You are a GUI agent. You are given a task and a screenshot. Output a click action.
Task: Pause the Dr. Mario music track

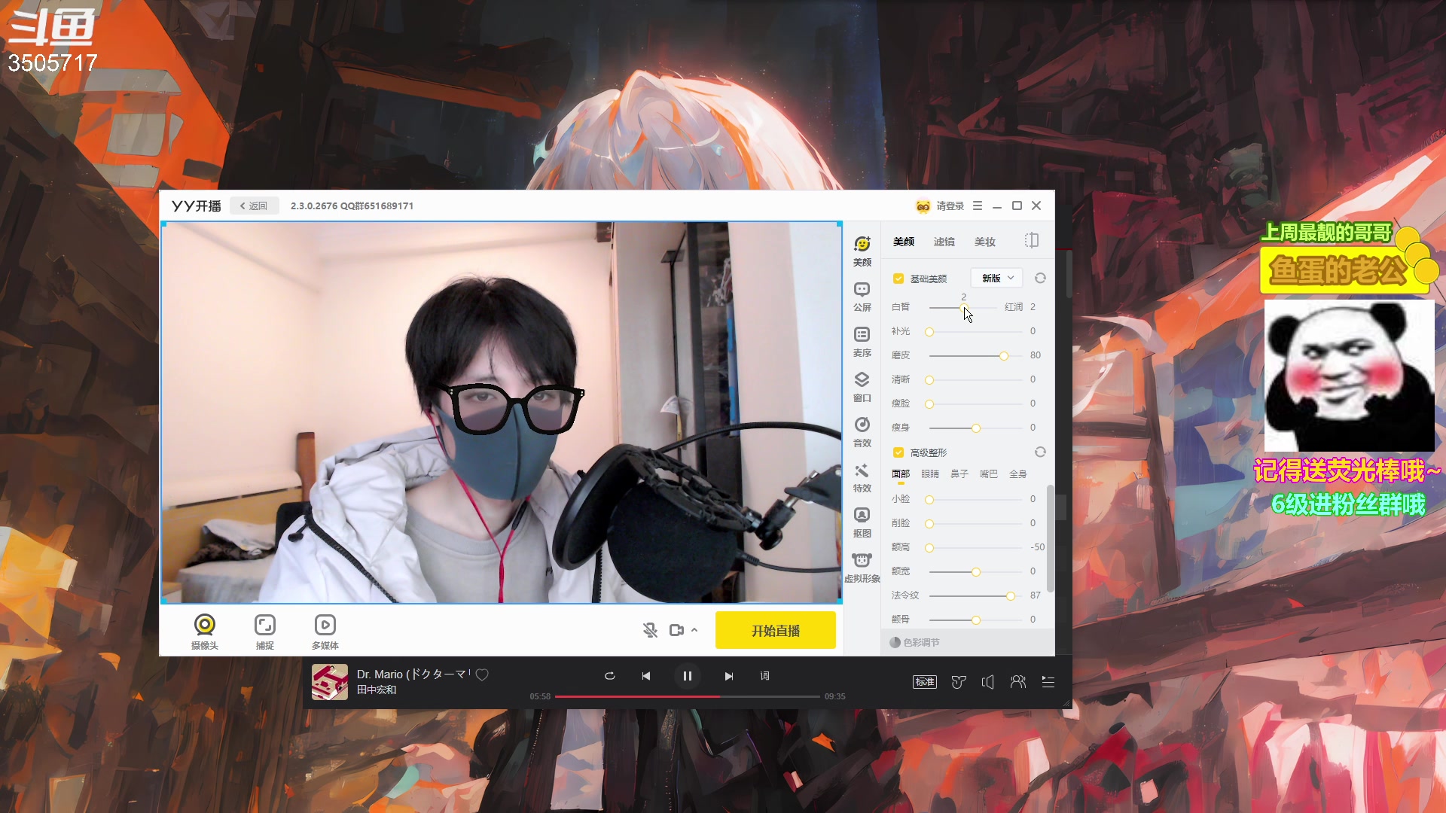(x=687, y=676)
